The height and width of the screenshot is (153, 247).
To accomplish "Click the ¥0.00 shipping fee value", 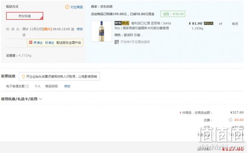I will coord(239,120).
